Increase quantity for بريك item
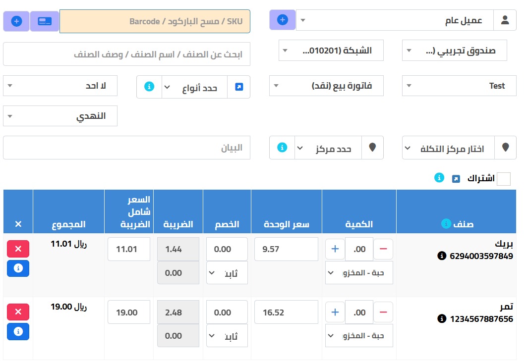 [x=335, y=249]
